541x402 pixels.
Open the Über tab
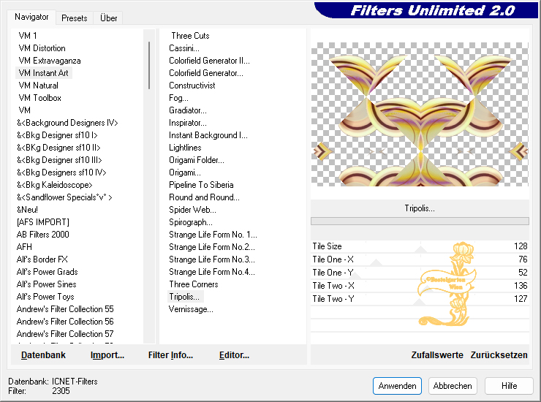108,18
